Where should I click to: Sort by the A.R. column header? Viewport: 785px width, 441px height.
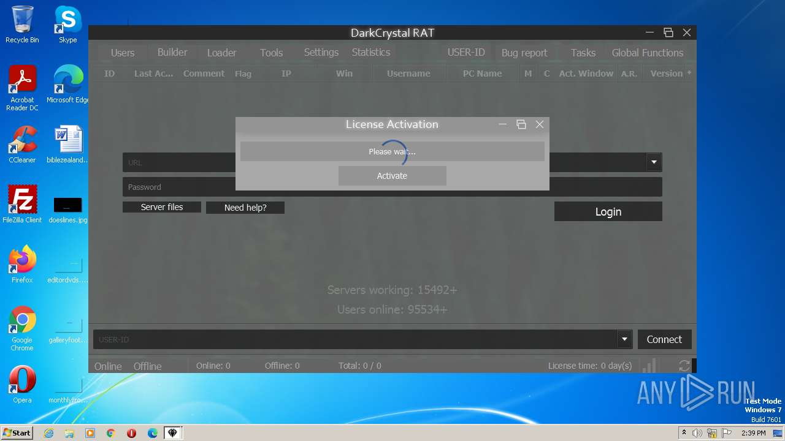pyautogui.click(x=629, y=73)
